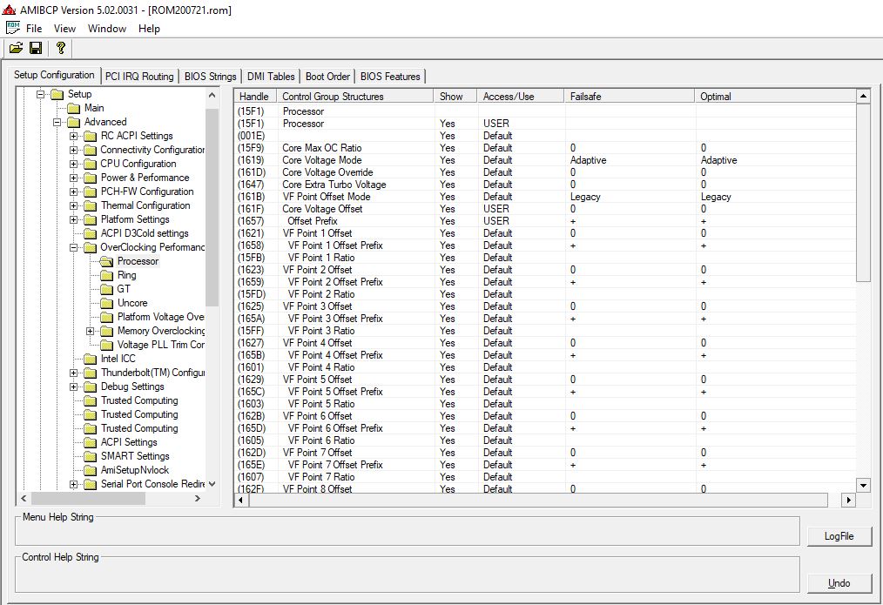Switch to the BIOS Features tab
This screenshot has width=883, height=605.
390,77
